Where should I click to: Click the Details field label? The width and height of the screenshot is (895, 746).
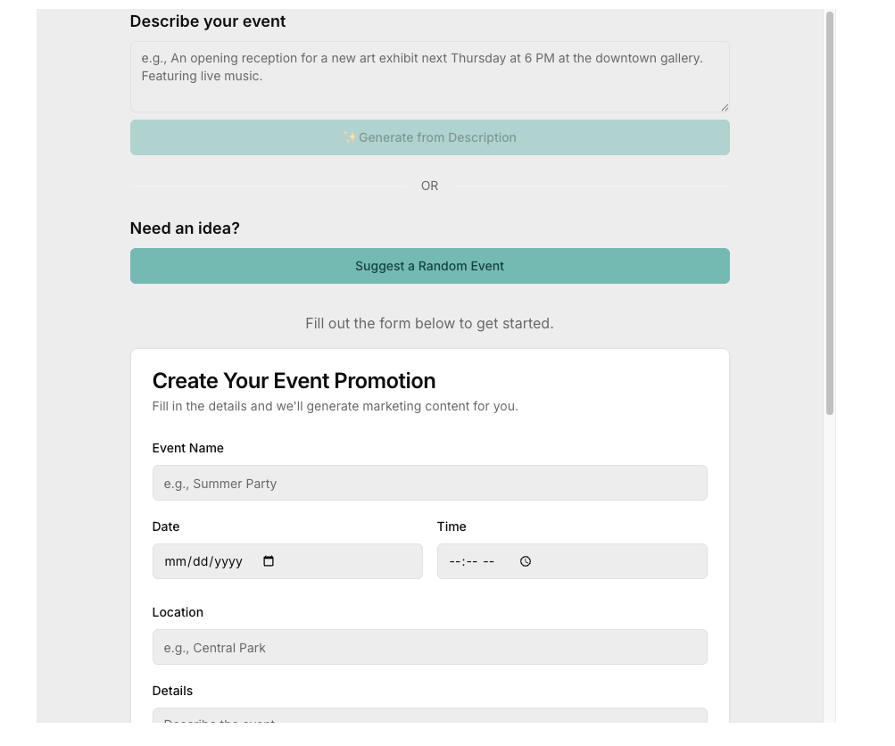click(172, 691)
